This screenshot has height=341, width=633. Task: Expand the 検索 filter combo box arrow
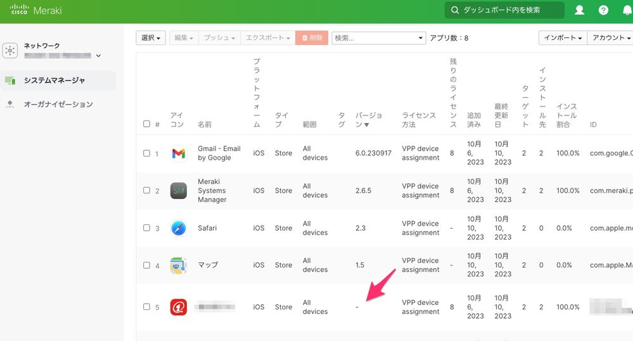point(420,38)
